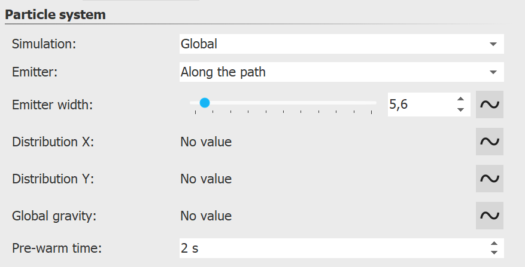Decrease Emitter width with down arrow
Viewport: 525px width, 267px height.
pyautogui.click(x=460, y=109)
